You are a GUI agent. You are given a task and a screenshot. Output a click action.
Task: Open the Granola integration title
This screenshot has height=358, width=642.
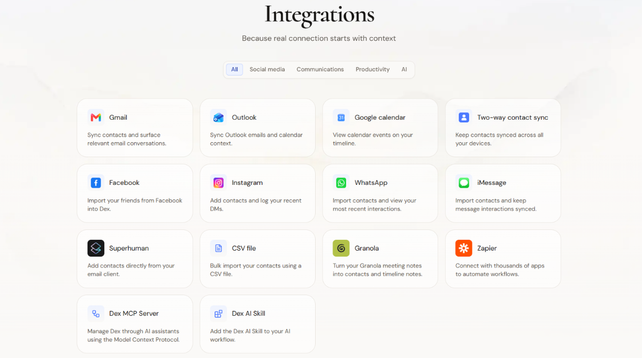[366, 248]
